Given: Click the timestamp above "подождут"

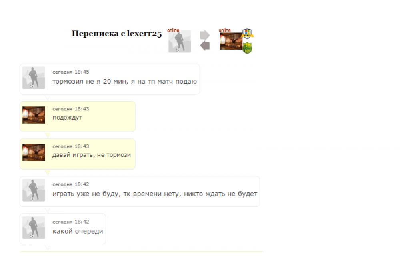Looking at the screenshot, I should coord(71,109).
